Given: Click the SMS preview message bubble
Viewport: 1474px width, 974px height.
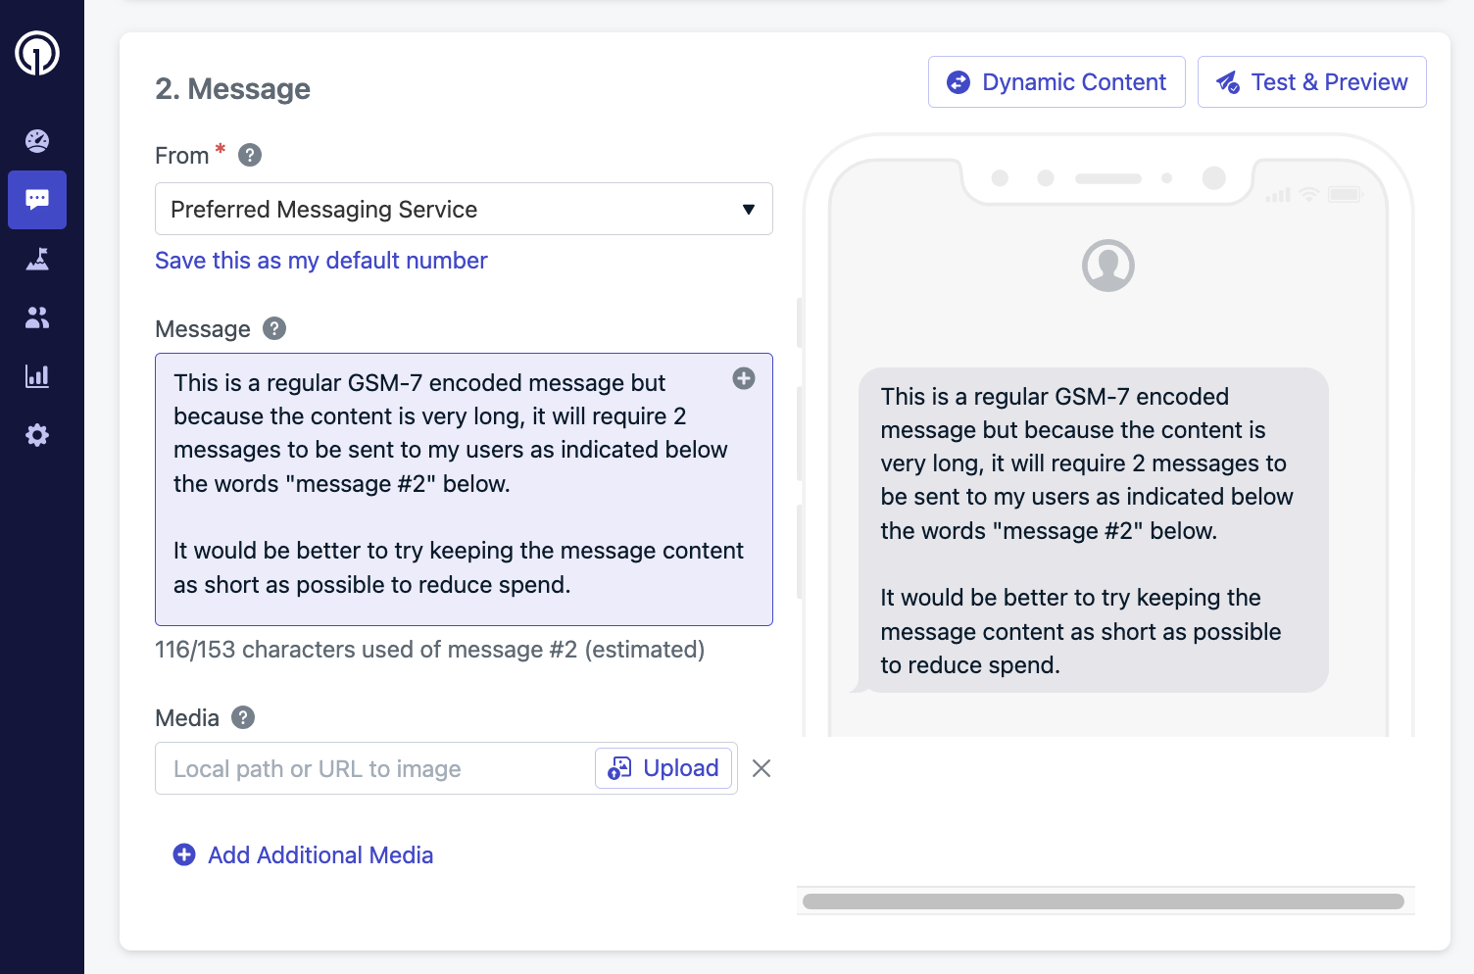Looking at the screenshot, I should [x=1093, y=530].
